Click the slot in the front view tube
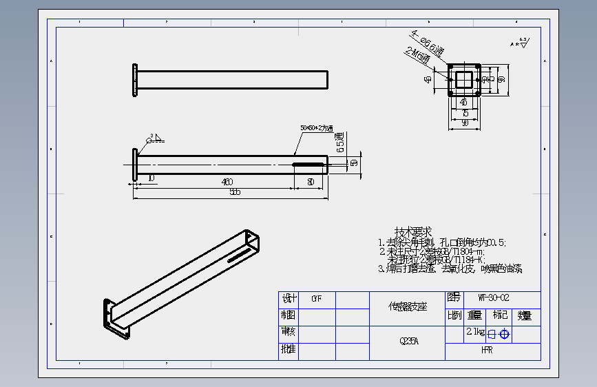The height and width of the screenshot is (387, 597). tap(308, 165)
